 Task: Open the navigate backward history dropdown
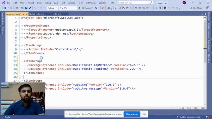(8, 8)
